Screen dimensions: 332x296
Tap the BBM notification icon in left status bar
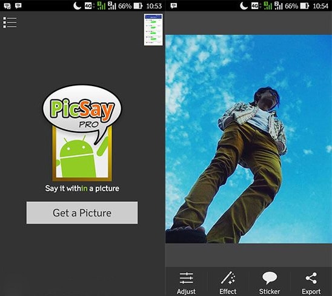click(7, 5)
